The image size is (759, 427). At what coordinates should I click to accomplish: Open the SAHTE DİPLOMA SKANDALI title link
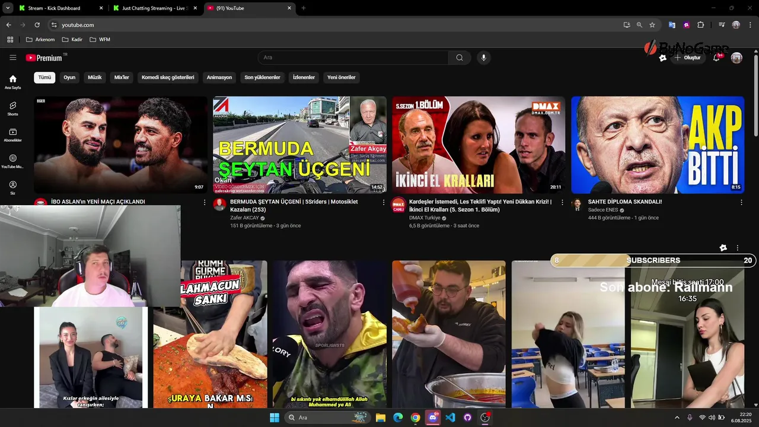click(625, 202)
